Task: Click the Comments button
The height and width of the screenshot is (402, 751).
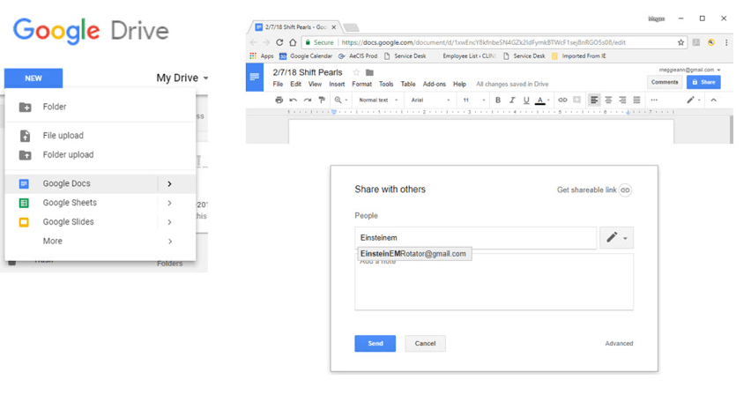Action: [x=665, y=82]
